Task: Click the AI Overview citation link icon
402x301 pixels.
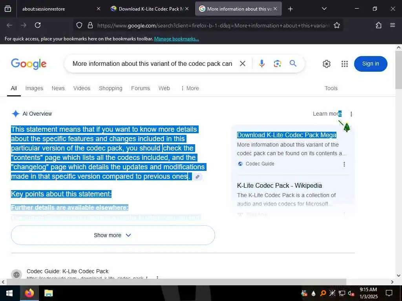Action: [197, 177]
